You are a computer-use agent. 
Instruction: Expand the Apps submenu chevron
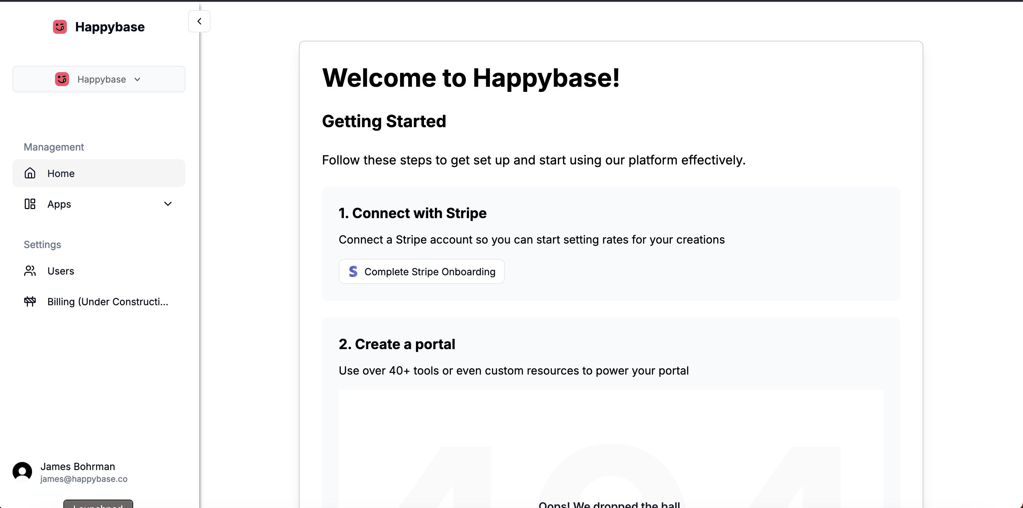point(168,204)
